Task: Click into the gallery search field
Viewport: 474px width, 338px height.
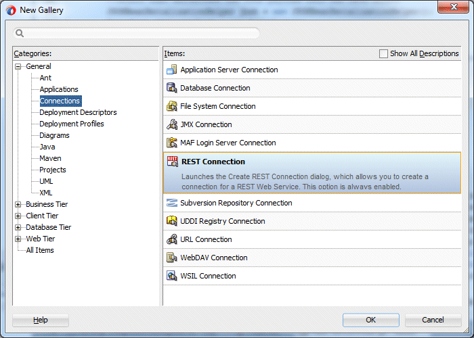Action: [136, 33]
